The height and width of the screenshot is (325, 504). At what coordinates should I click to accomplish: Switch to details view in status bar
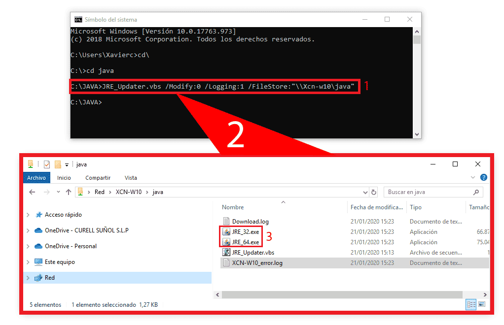coord(471,304)
